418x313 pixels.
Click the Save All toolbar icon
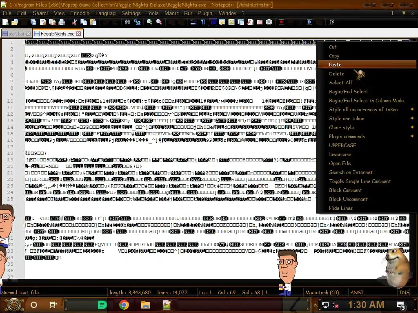pos(33,22)
